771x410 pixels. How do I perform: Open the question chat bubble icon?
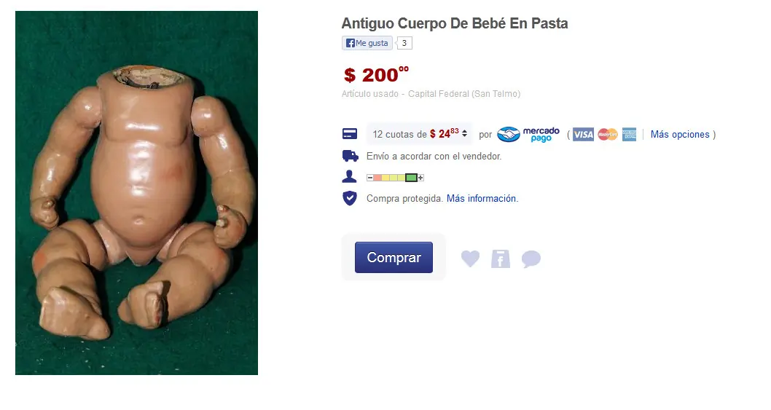531,259
